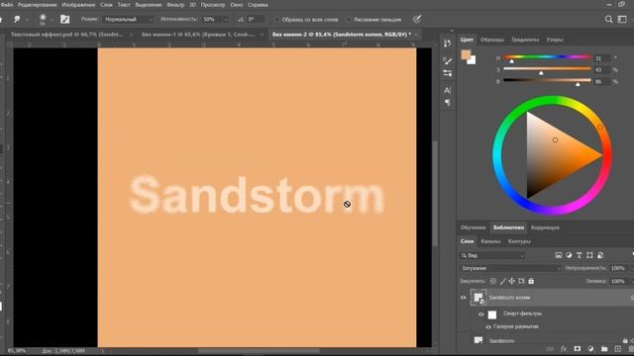Switch to the 'Коррекция' tab

(x=545, y=227)
